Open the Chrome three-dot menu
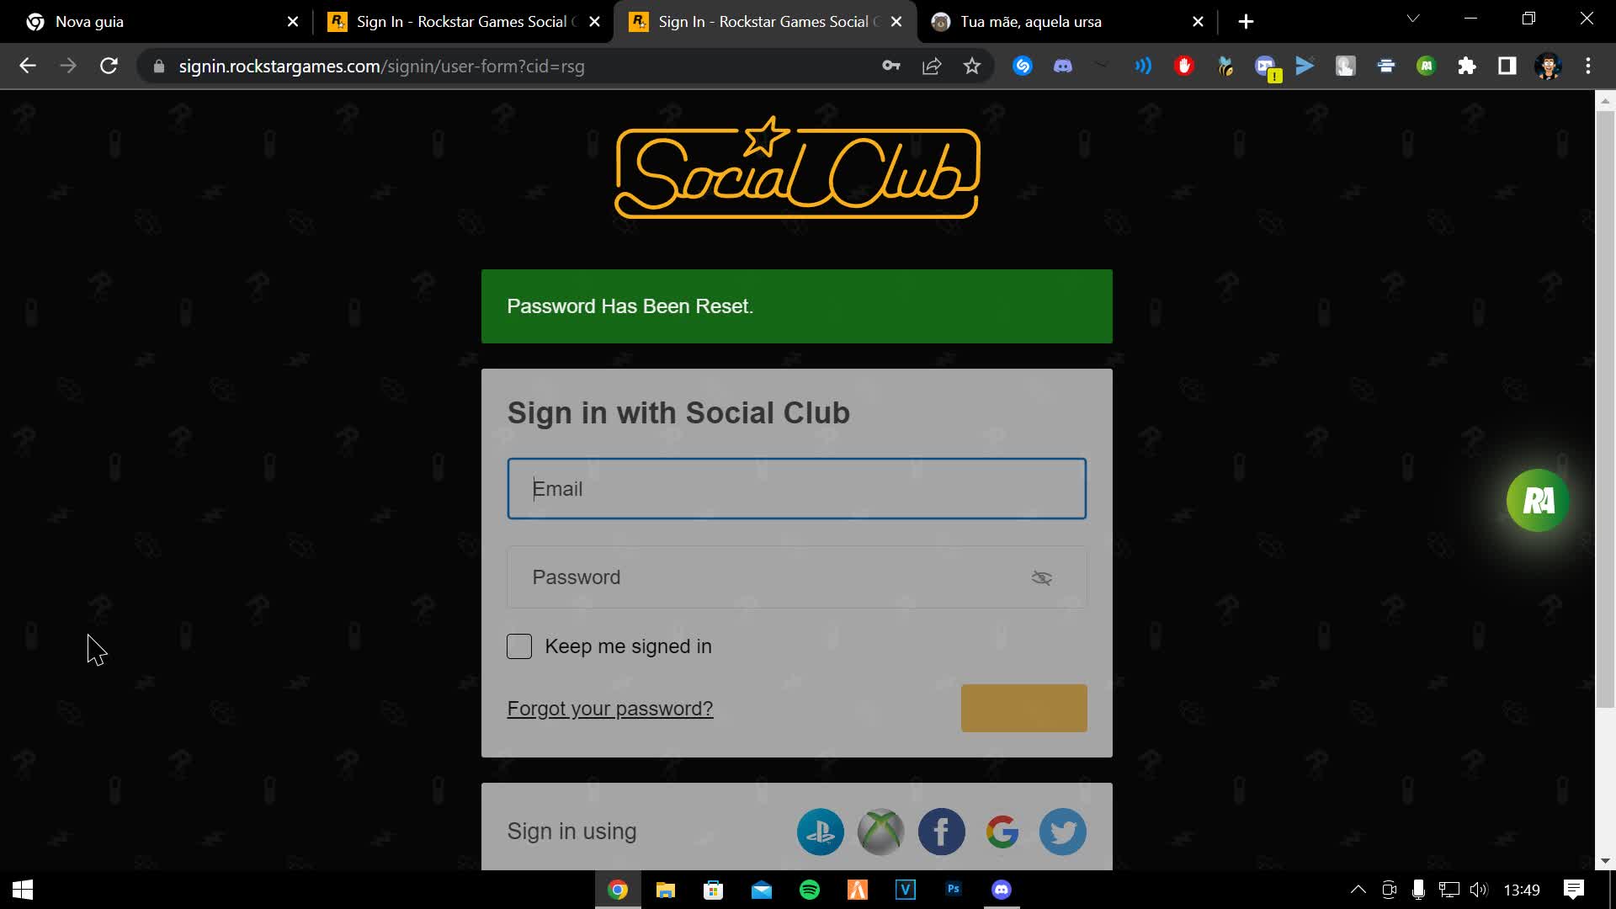This screenshot has width=1616, height=909. (x=1588, y=66)
